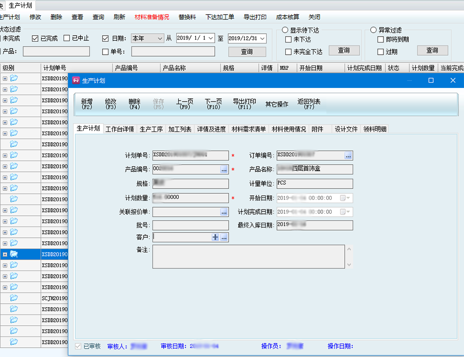Screen dimensions: 464x357
Task: Click the 关联报价单 lookup ellipsis button
Action: [x=224, y=212]
